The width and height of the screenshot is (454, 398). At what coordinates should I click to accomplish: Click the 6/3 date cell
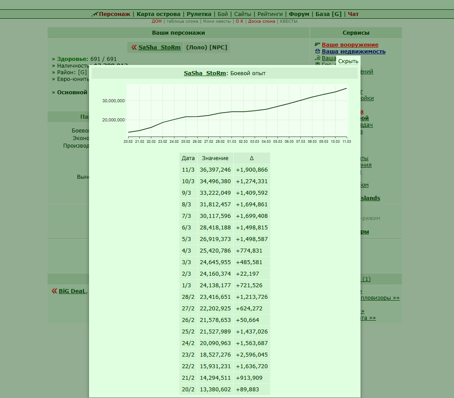(188, 228)
